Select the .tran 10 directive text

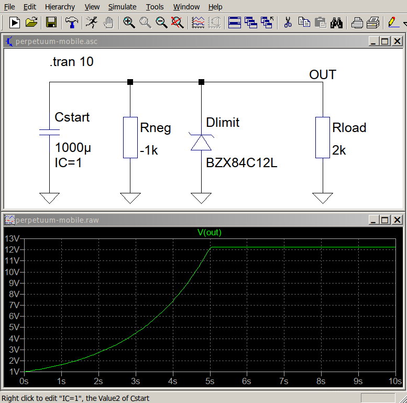tap(71, 62)
